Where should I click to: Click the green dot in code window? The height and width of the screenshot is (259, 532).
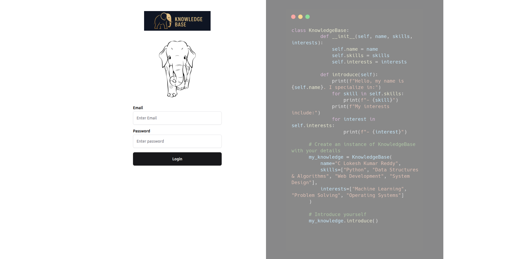(308, 17)
